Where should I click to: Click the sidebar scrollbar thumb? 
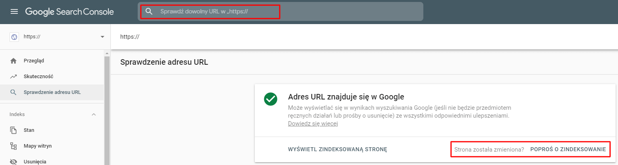(x=106, y=110)
